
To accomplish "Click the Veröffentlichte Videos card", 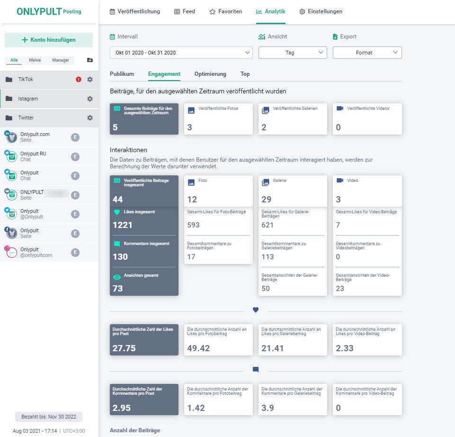I will [x=367, y=119].
